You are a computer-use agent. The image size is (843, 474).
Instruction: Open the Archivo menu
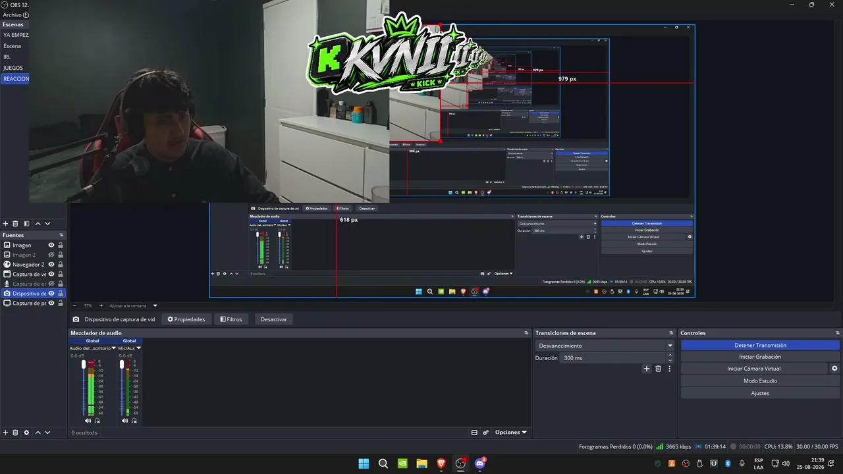click(x=16, y=14)
